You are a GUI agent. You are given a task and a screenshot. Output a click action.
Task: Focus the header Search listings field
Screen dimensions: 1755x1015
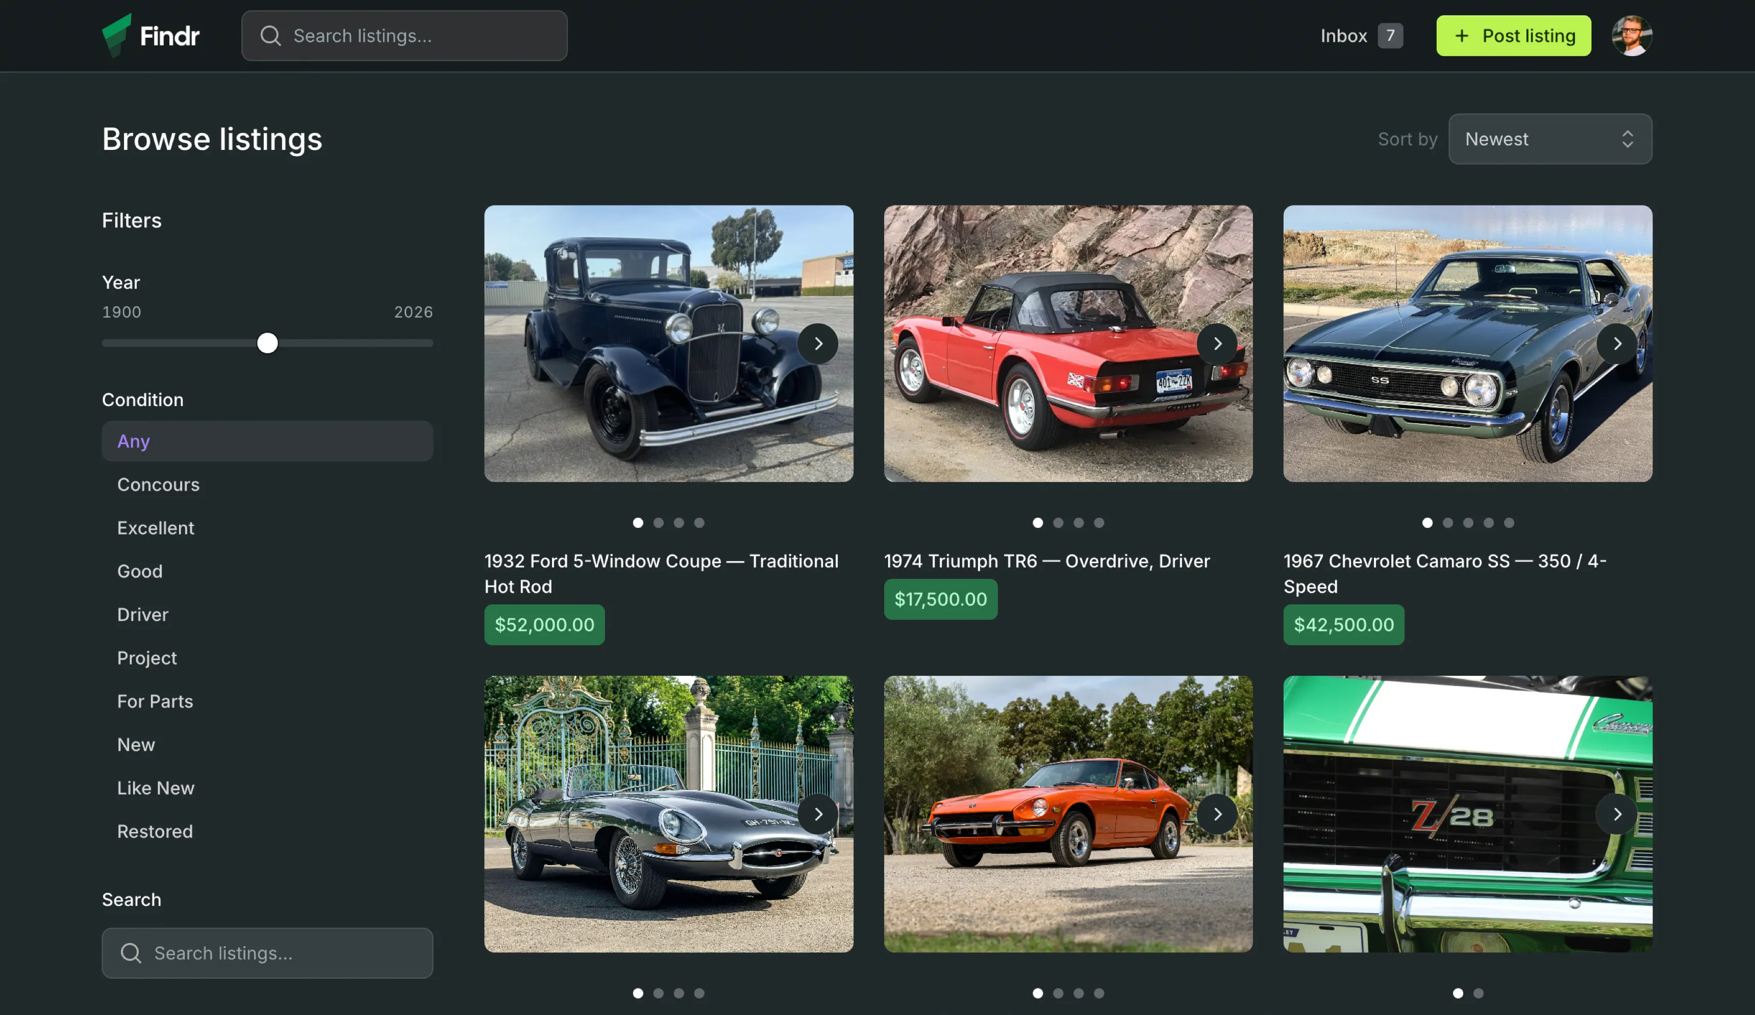(405, 36)
